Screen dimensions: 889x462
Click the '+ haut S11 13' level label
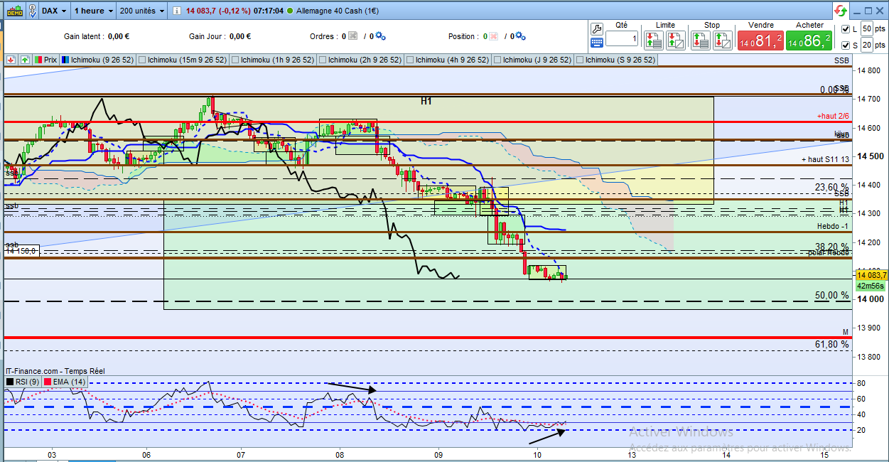tap(825, 159)
